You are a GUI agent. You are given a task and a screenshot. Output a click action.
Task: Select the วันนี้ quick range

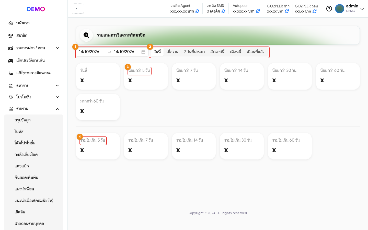click(x=157, y=52)
